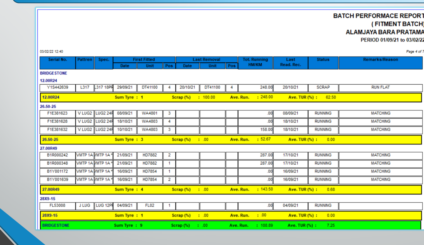Select the "J LUG" pattern cell
The width and height of the screenshot is (424, 245).
coord(85,205)
